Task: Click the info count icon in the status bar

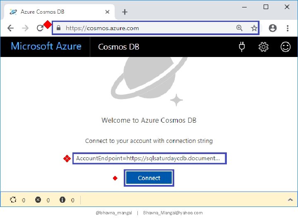Action: [x=62, y=200]
